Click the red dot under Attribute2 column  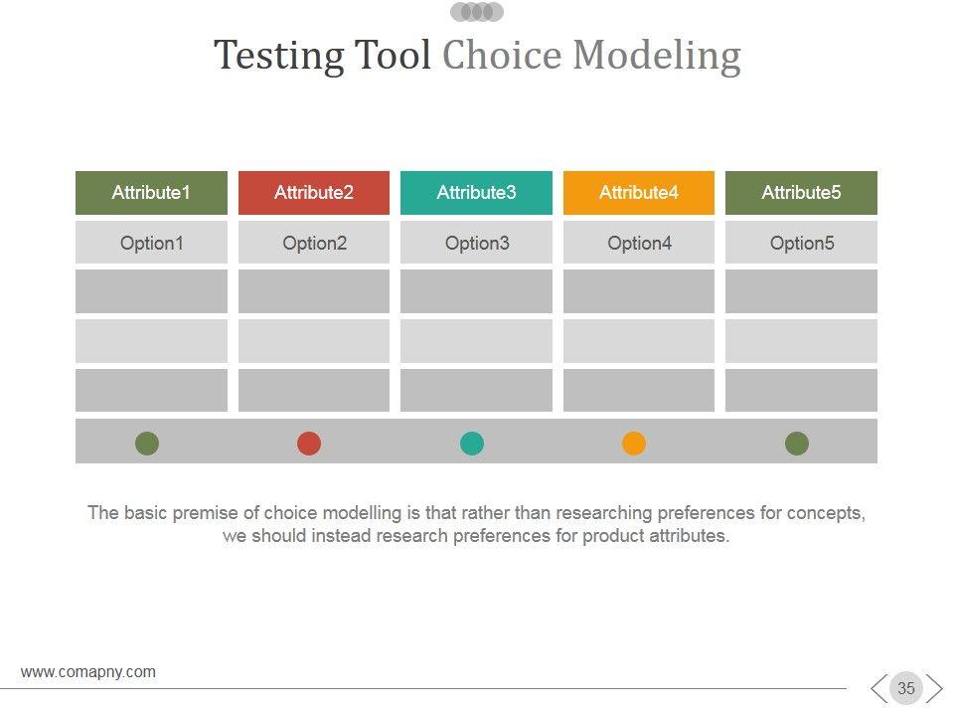click(x=309, y=444)
